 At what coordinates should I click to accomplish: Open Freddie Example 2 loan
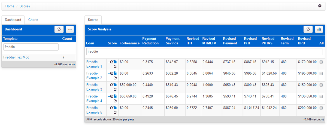(x=94, y=76)
